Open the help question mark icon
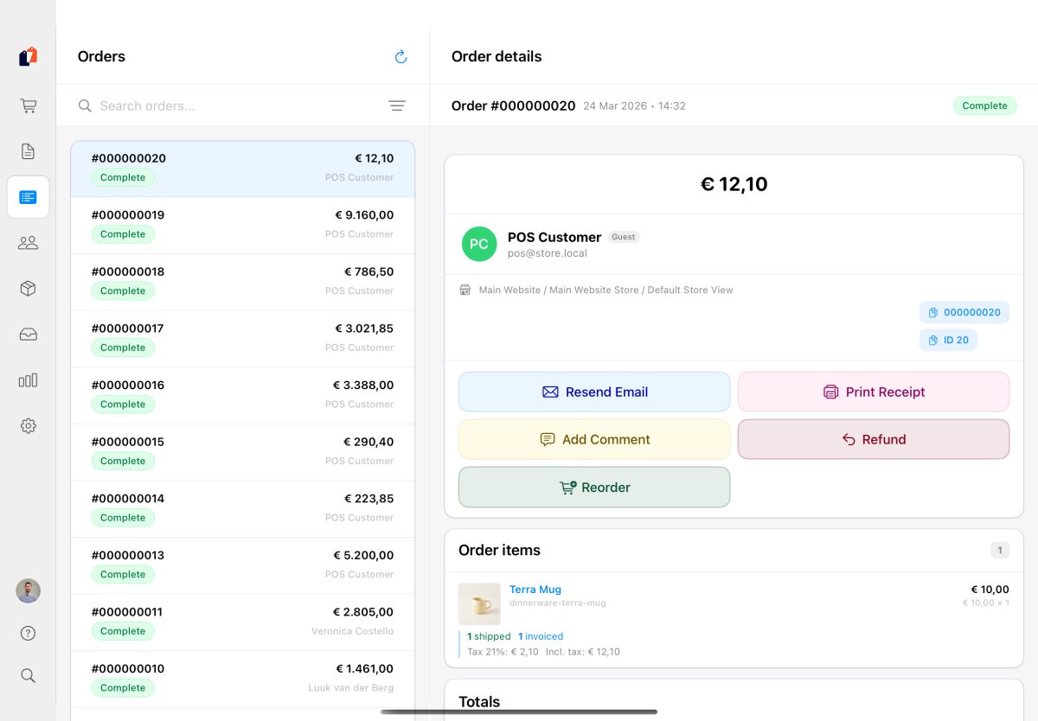The image size is (1038, 721). 28,633
